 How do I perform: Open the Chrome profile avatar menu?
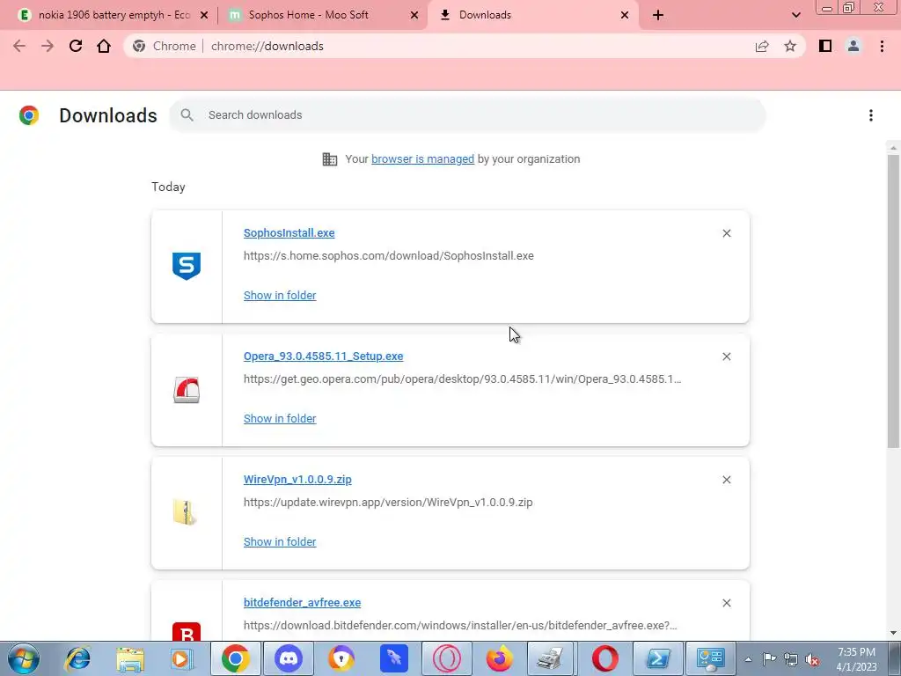tap(853, 46)
